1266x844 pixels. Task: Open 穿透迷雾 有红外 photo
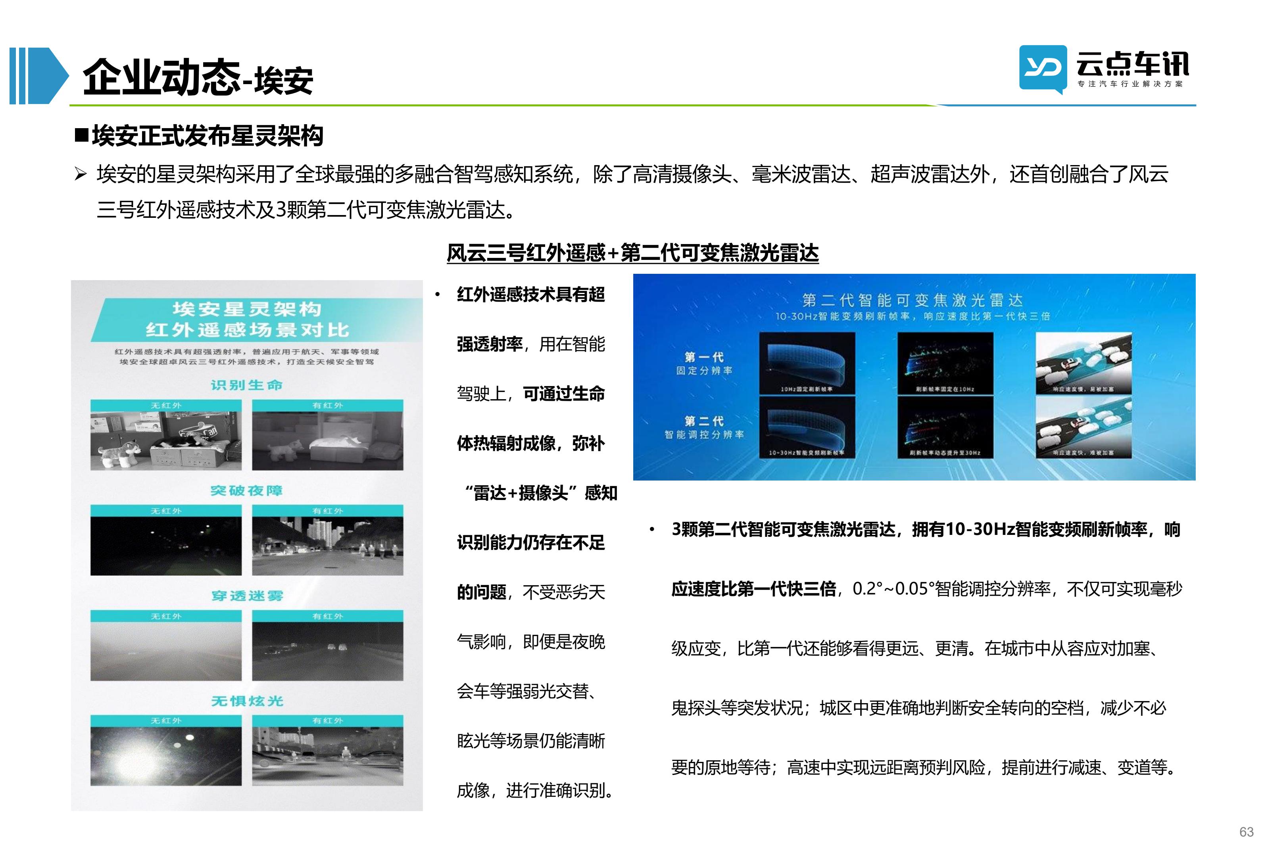coord(328,651)
